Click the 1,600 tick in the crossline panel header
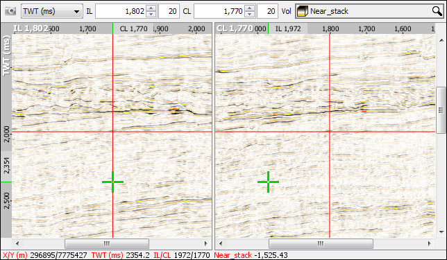Screen dimensions: 447x260 click(403, 28)
